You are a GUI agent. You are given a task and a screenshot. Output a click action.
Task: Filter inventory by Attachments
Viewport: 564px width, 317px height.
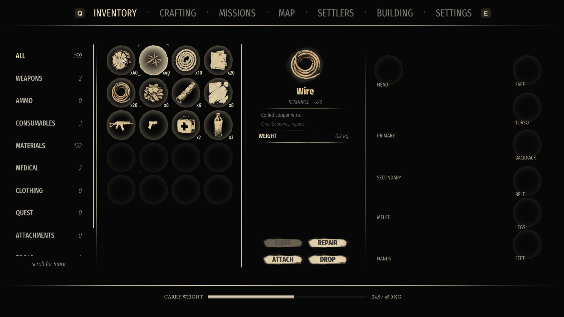pyautogui.click(x=49, y=235)
